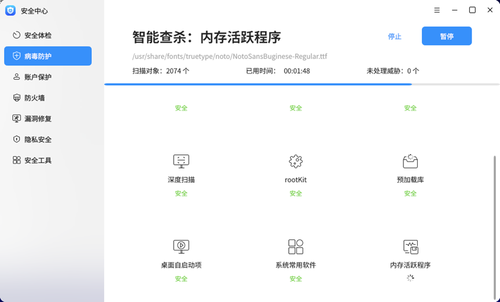Open the hamburger main menu
The width and height of the screenshot is (500, 302).
point(436,10)
